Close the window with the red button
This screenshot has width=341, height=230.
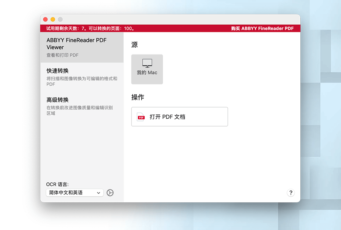[46, 20]
